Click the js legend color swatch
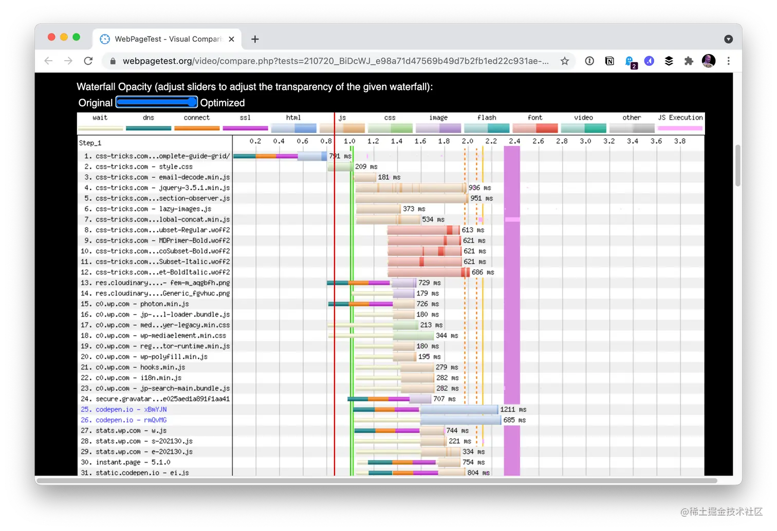Viewport: 777px width, 531px height. (x=342, y=127)
